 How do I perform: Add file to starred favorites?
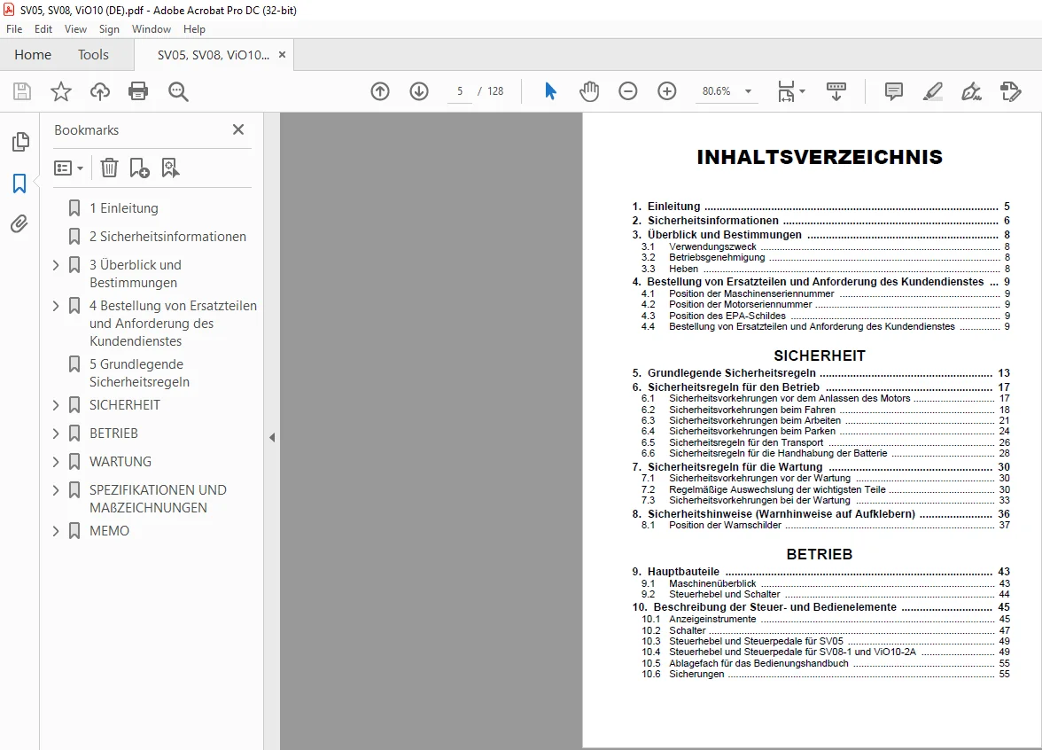click(x=61, y=91)
